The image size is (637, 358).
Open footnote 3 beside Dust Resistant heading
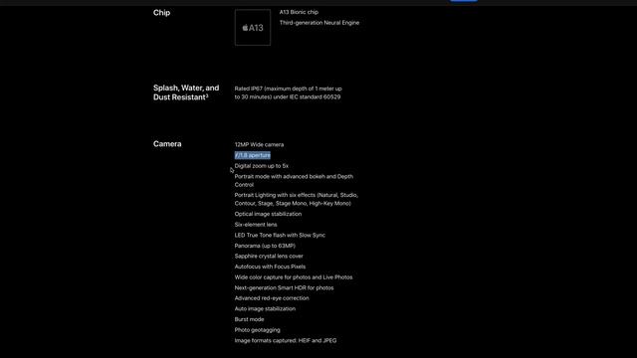pyautogui.click(x=207, y=95)
